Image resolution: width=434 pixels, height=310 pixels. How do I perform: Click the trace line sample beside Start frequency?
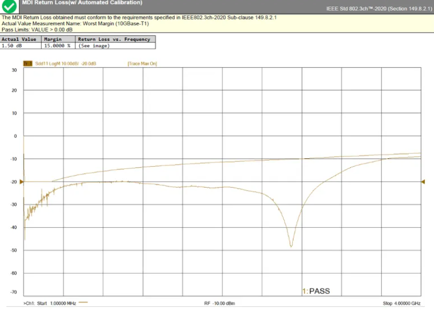83,303
